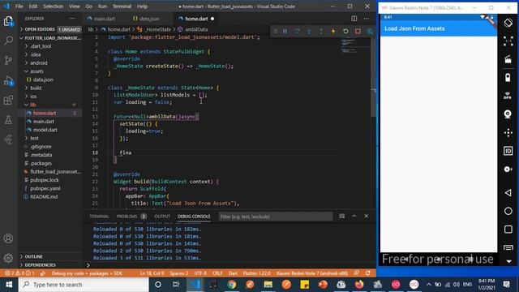519x292 pixels.
Task: Click Step Over in debug toolbar
Action: pyautogui.click(x=297, y=31)
